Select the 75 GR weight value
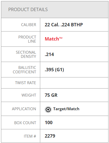 coord(51,95)
